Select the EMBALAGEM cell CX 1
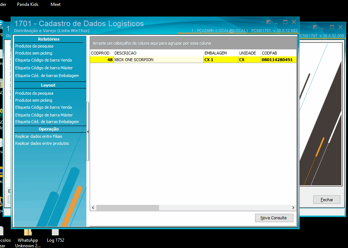 click(221, 60)
